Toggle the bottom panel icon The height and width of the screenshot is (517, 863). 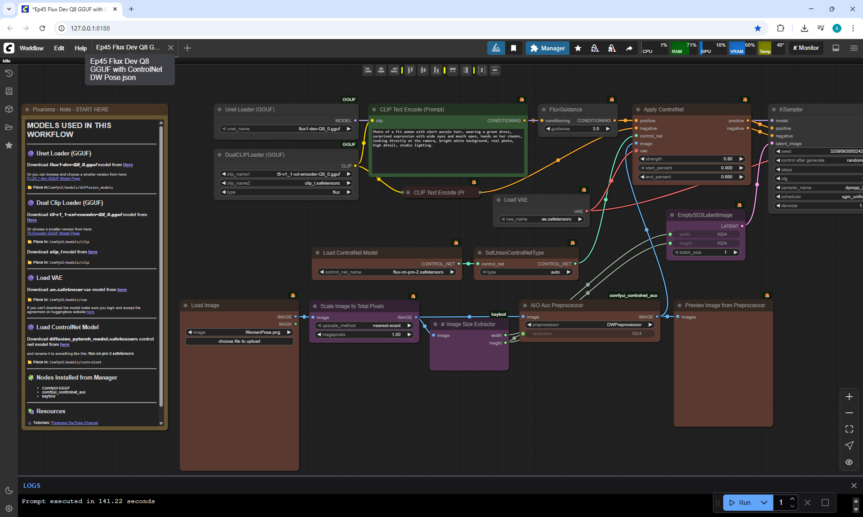(x=836, y=48)
